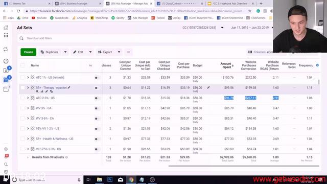Select the 95% VV 1-2% - US checkbox

point(22,128)
